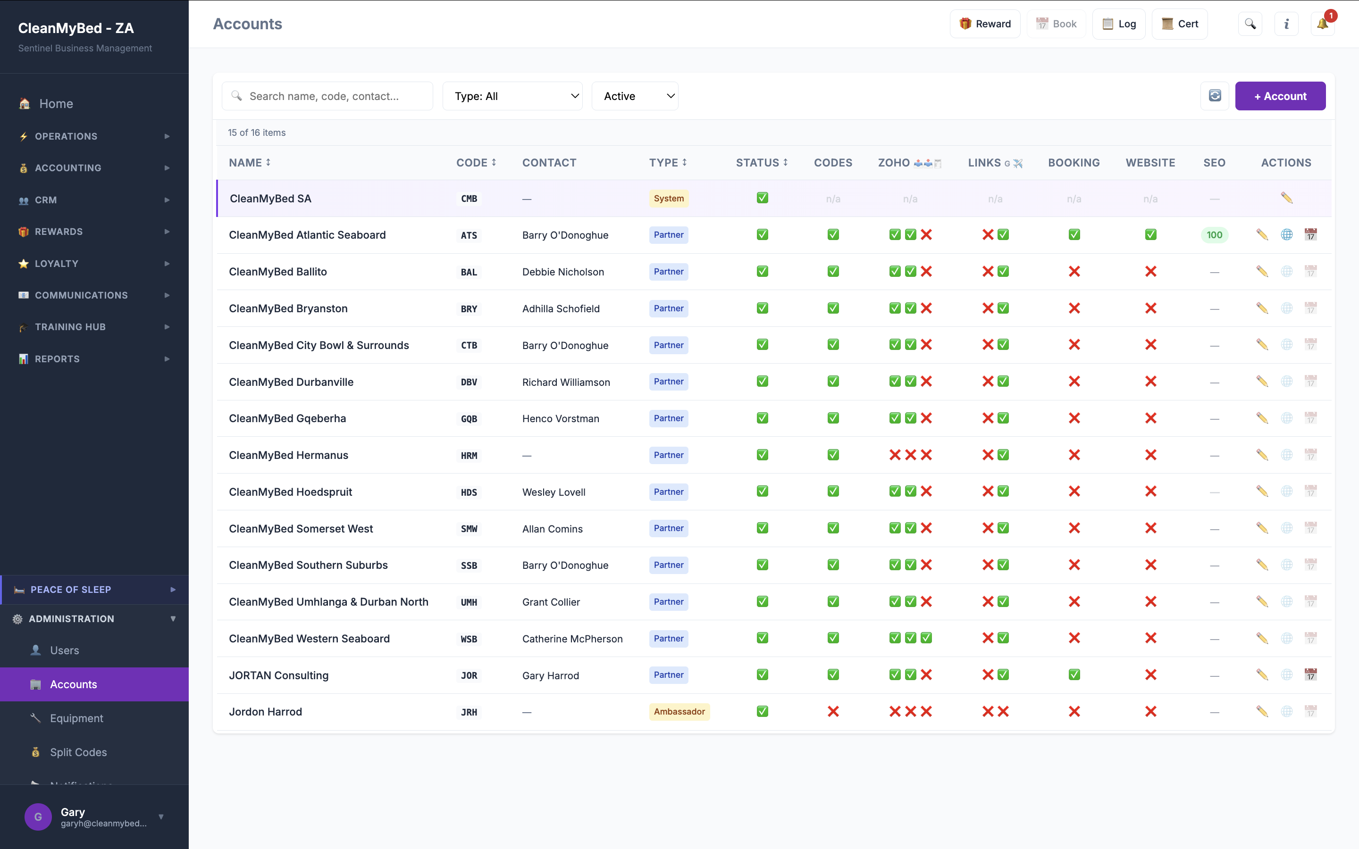The image size is (1359, 849).
Task: Click the info icon in header
Action: pos(1286,24)
